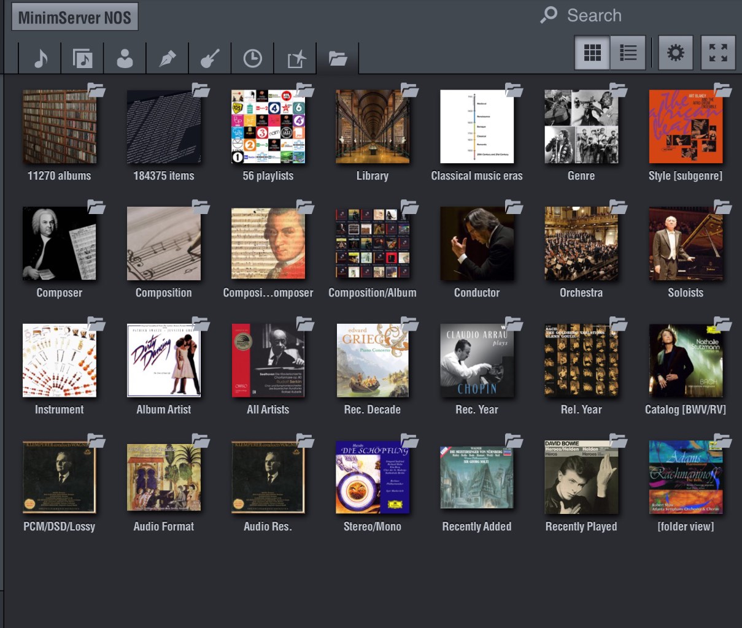
Task: Open the Rec. Year folder
Action: [477, 361]
